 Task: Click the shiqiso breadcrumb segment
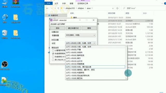tap(81, 8)
